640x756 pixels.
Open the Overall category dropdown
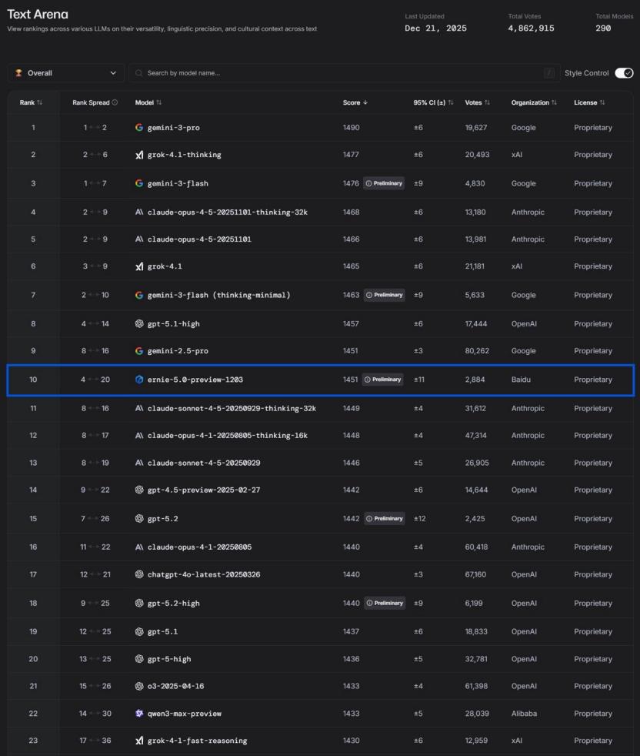pos(66,73)
